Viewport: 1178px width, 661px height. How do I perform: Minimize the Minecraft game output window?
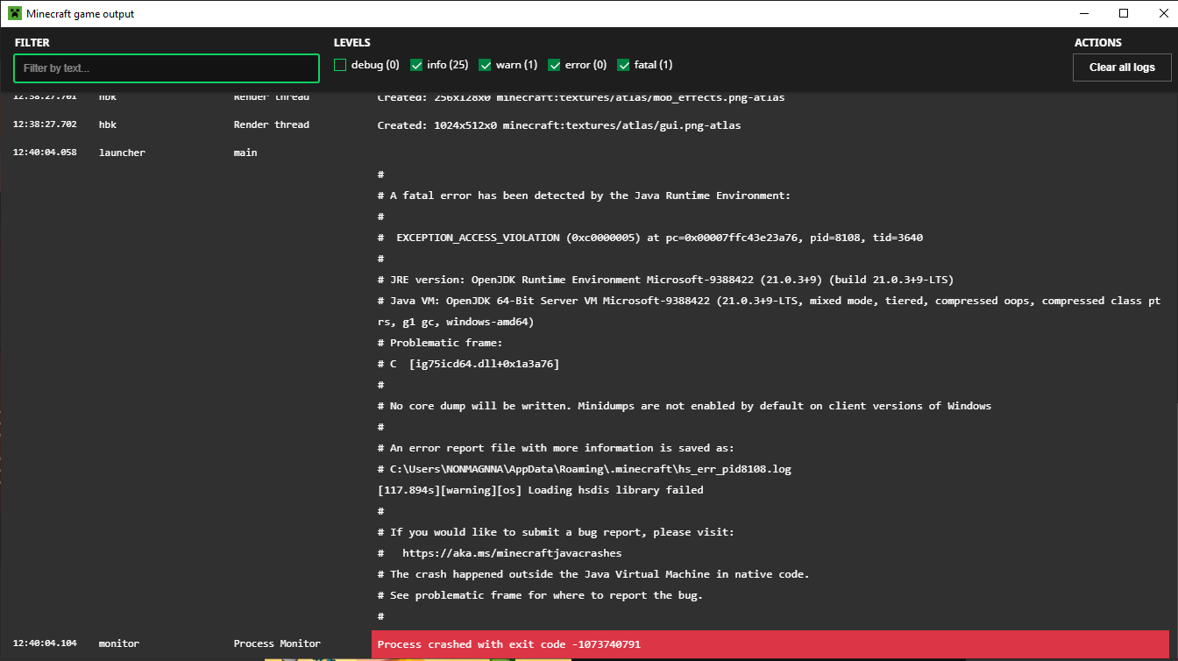(x=1083, y=13)
